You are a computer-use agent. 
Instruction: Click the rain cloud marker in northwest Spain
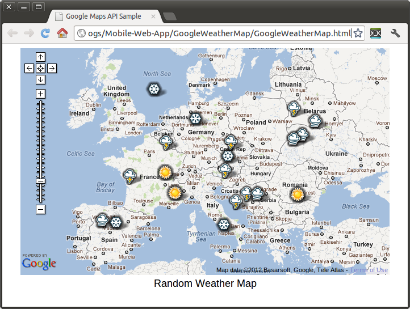point(102,221)
